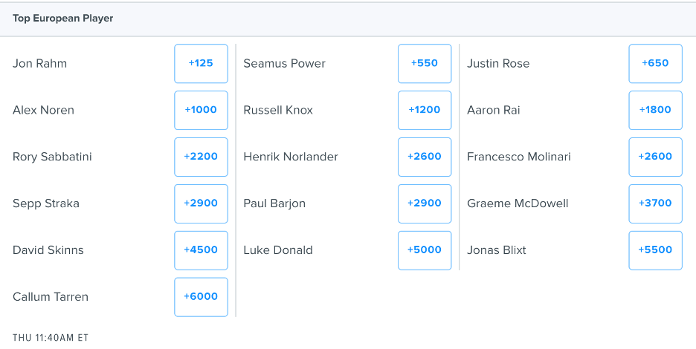Viewport: 696px width, 349px height.
Task: Click Graeme McDowell +3700 odds
Action: 655,203
